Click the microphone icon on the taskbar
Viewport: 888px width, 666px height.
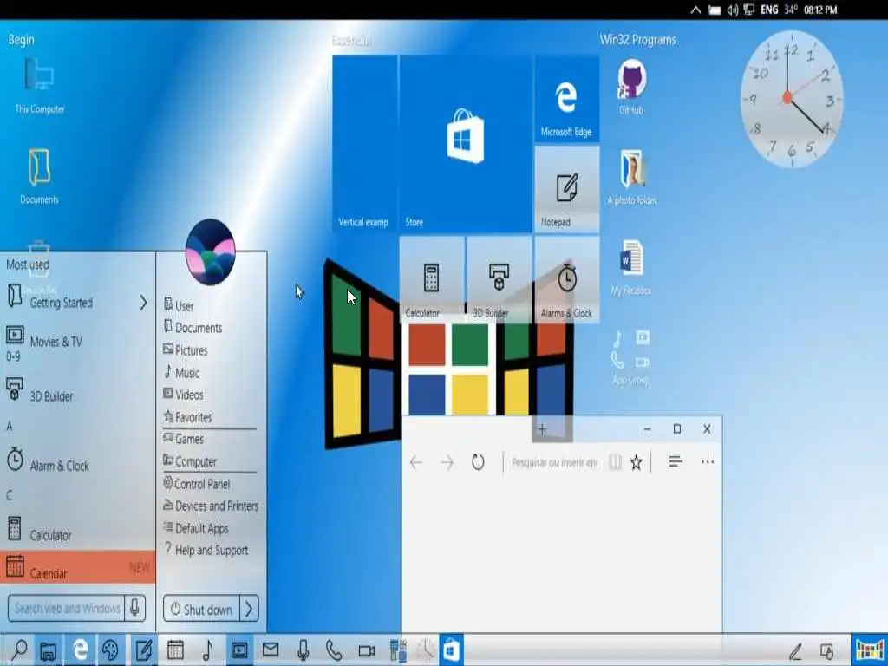click(x=303, y=650)
